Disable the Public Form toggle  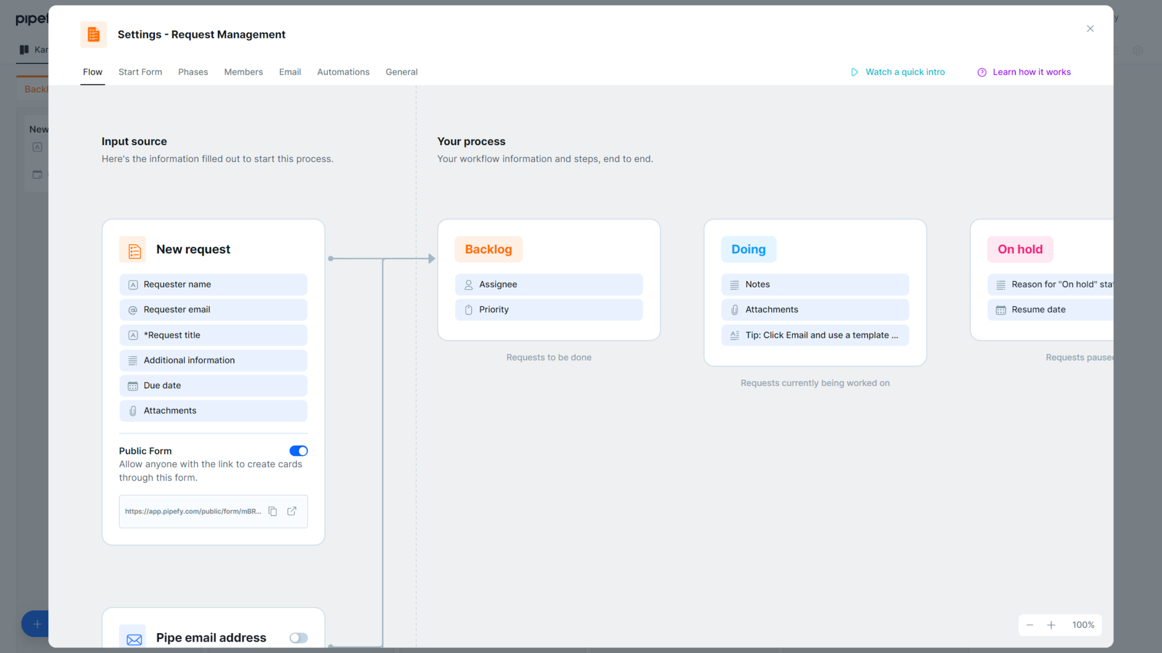[298, 451]
